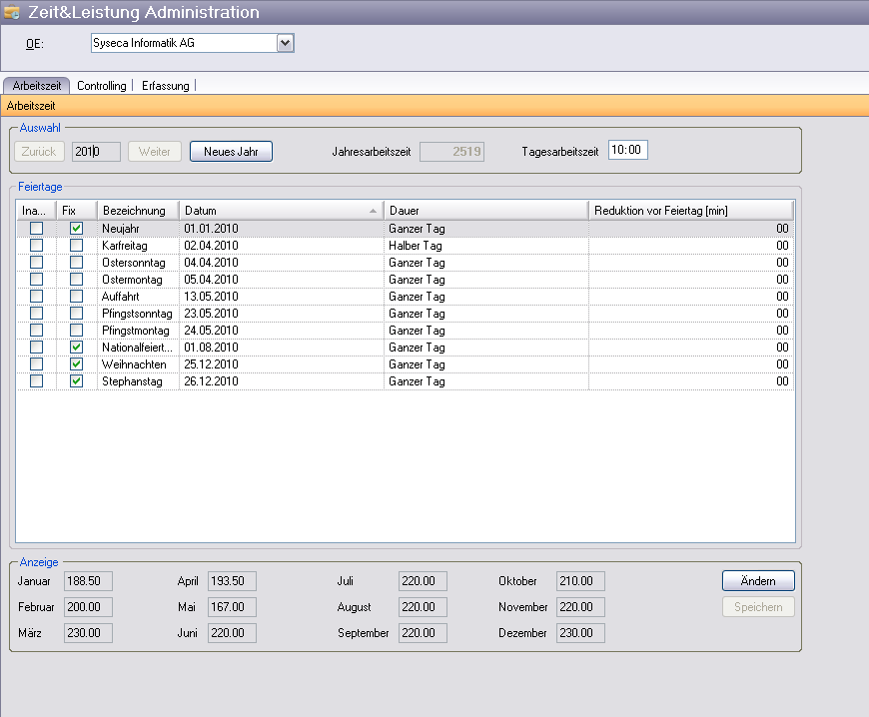Image resolution: width=869 pixels, height=717 pixels.
Task: Check the Fix checkbox for Karfreitag
Action: click(x=77, y=246)
